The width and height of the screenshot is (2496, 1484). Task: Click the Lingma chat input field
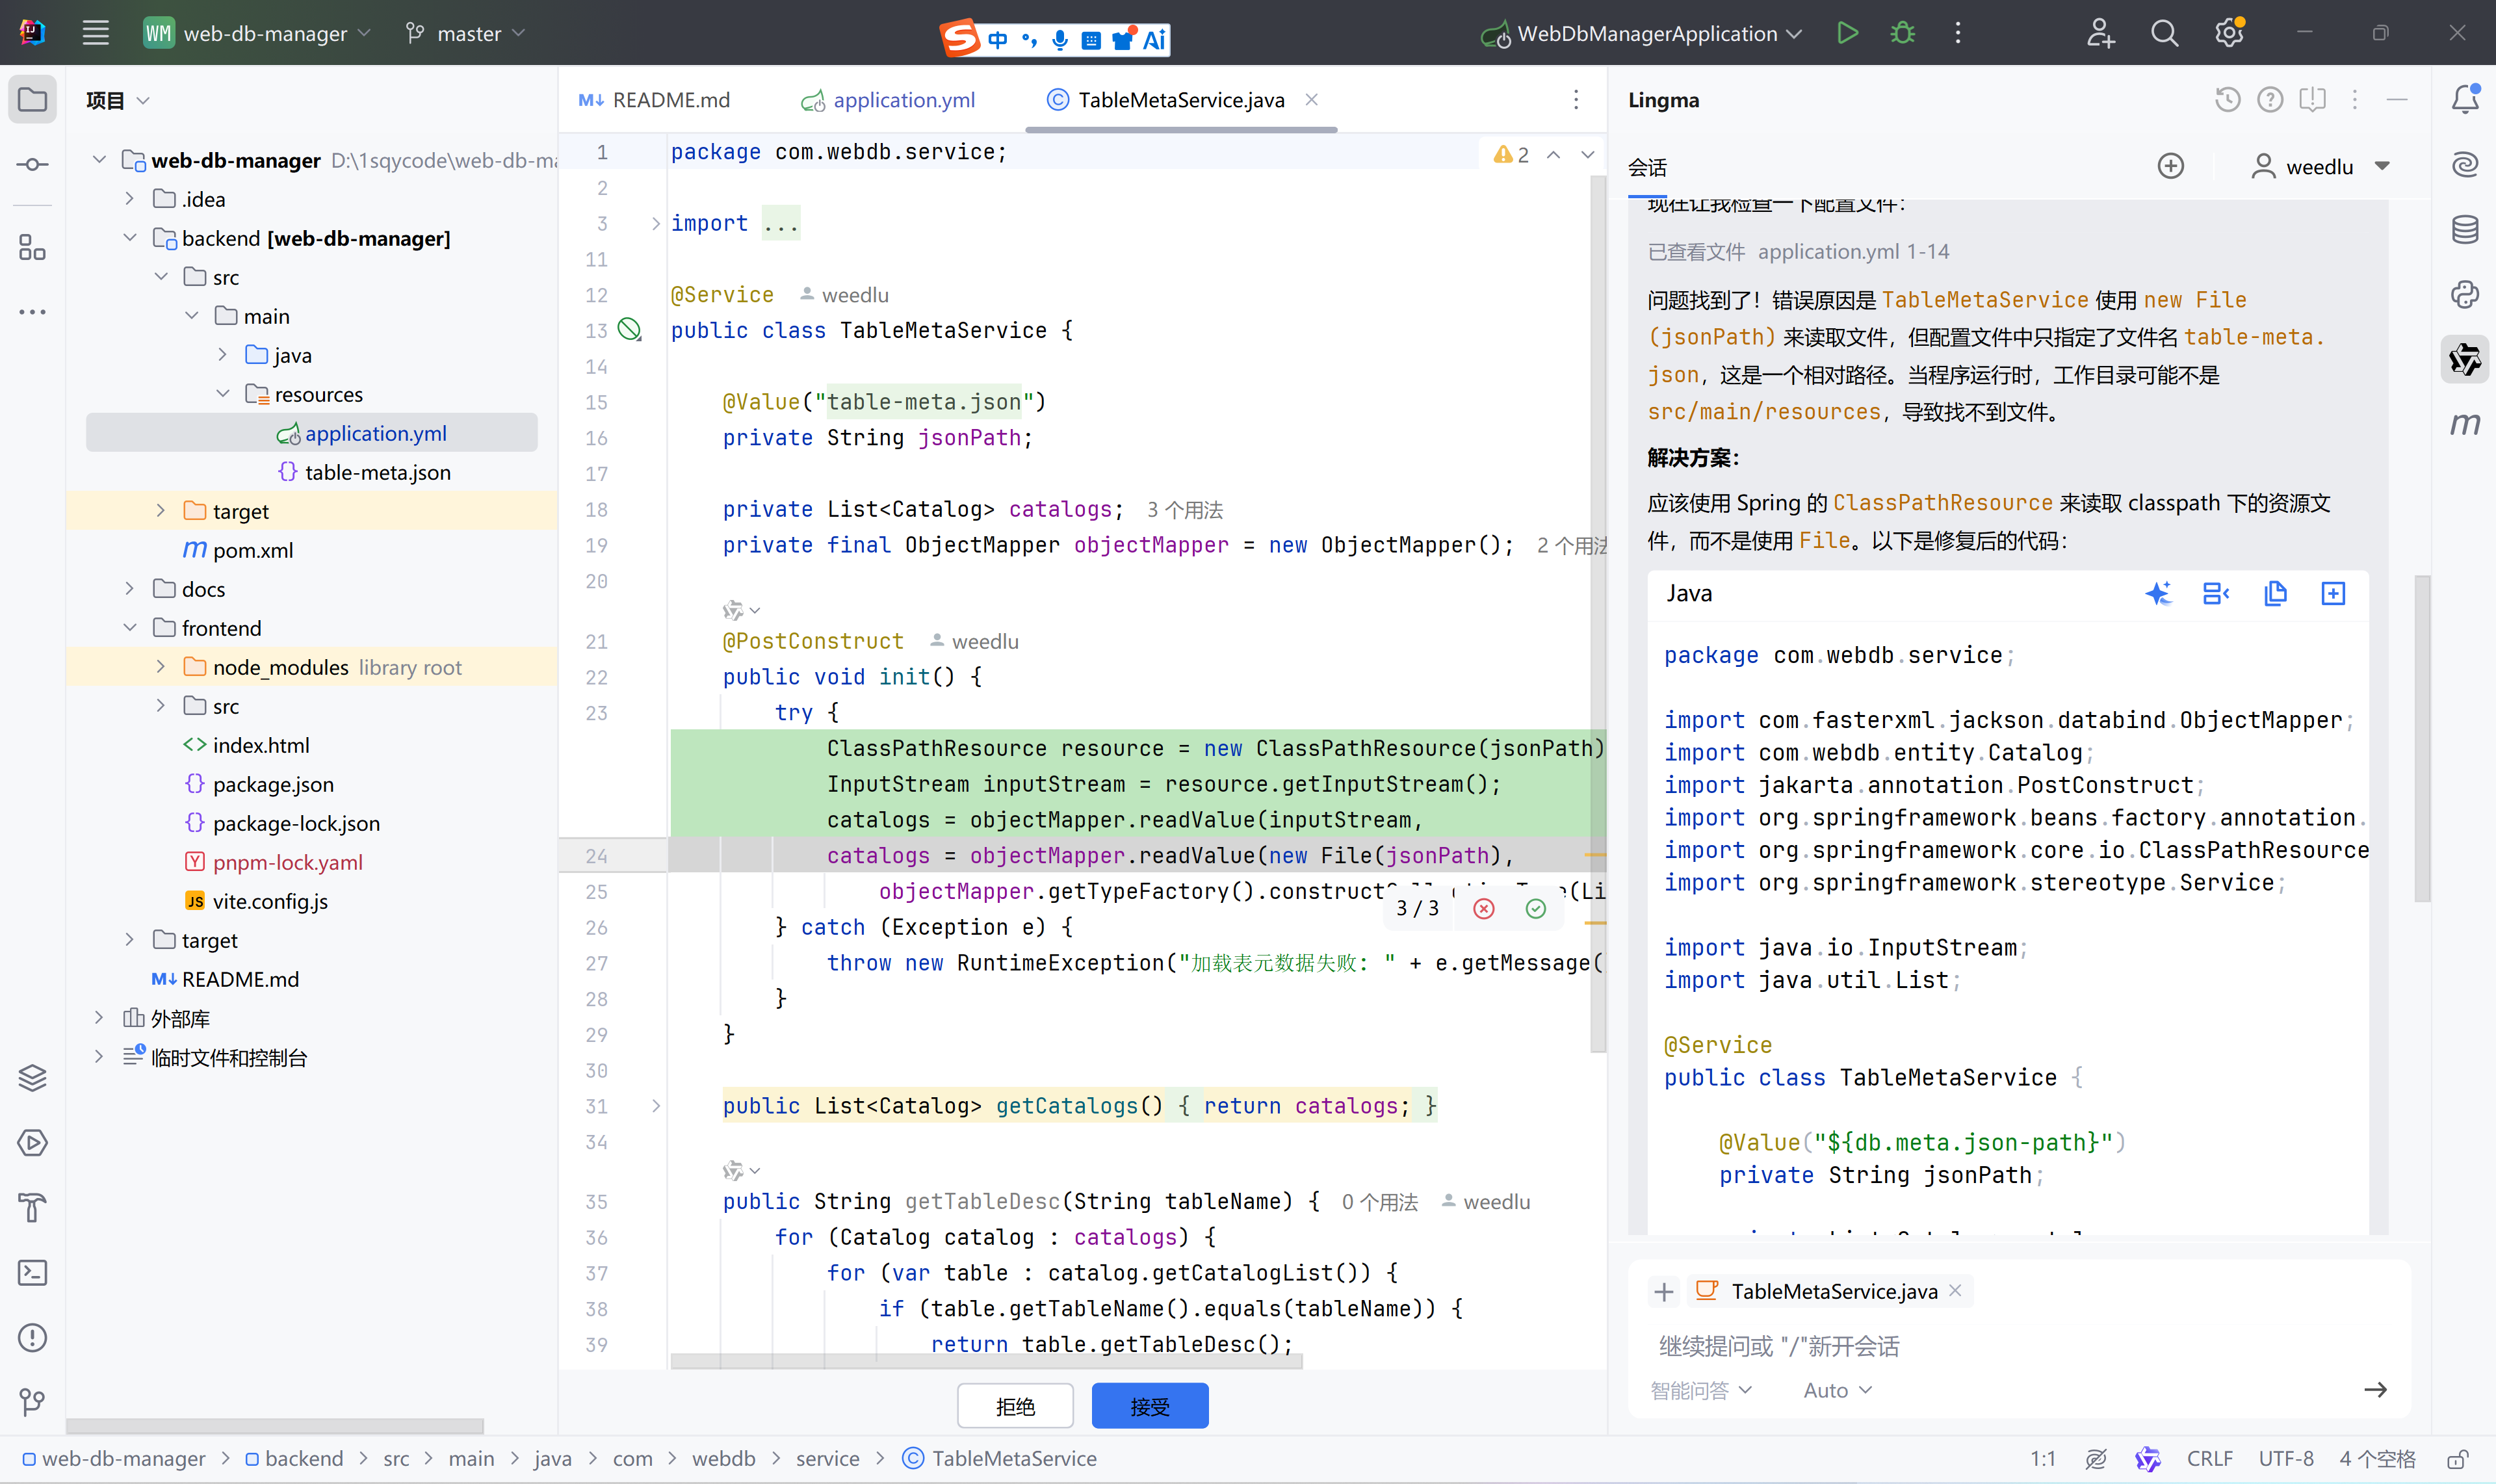tap(2020, 1346)
